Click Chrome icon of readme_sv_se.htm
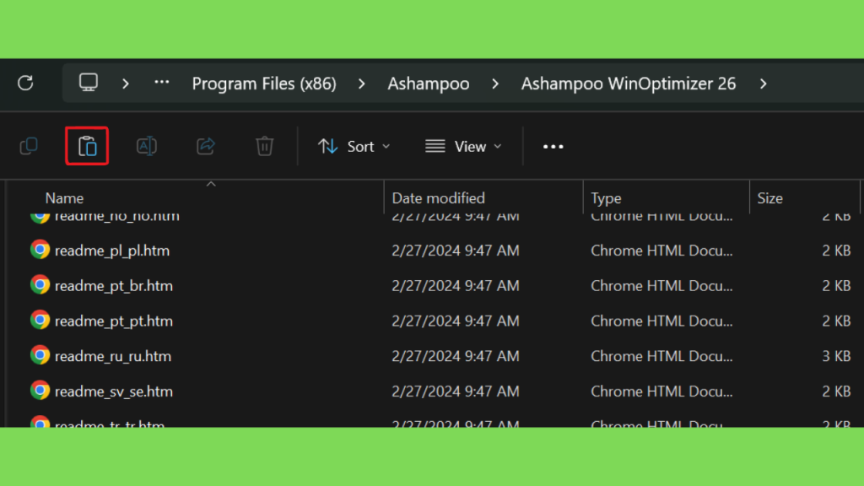The height and width of the screenshot is (486, 864). tap(40, 391)
